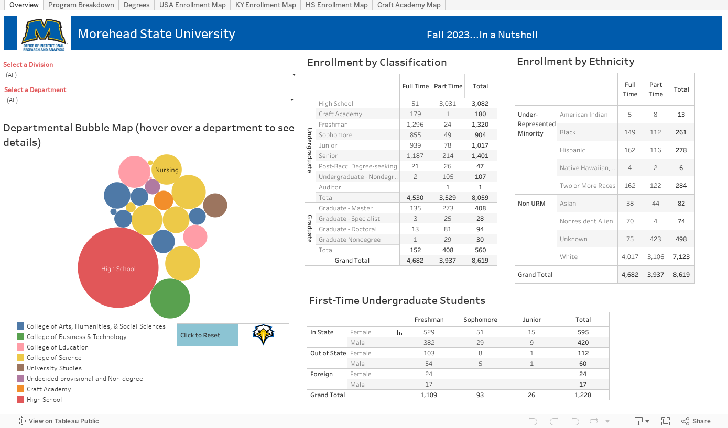
Task: Toggle the full screen icon
Action: click(666, 421)
